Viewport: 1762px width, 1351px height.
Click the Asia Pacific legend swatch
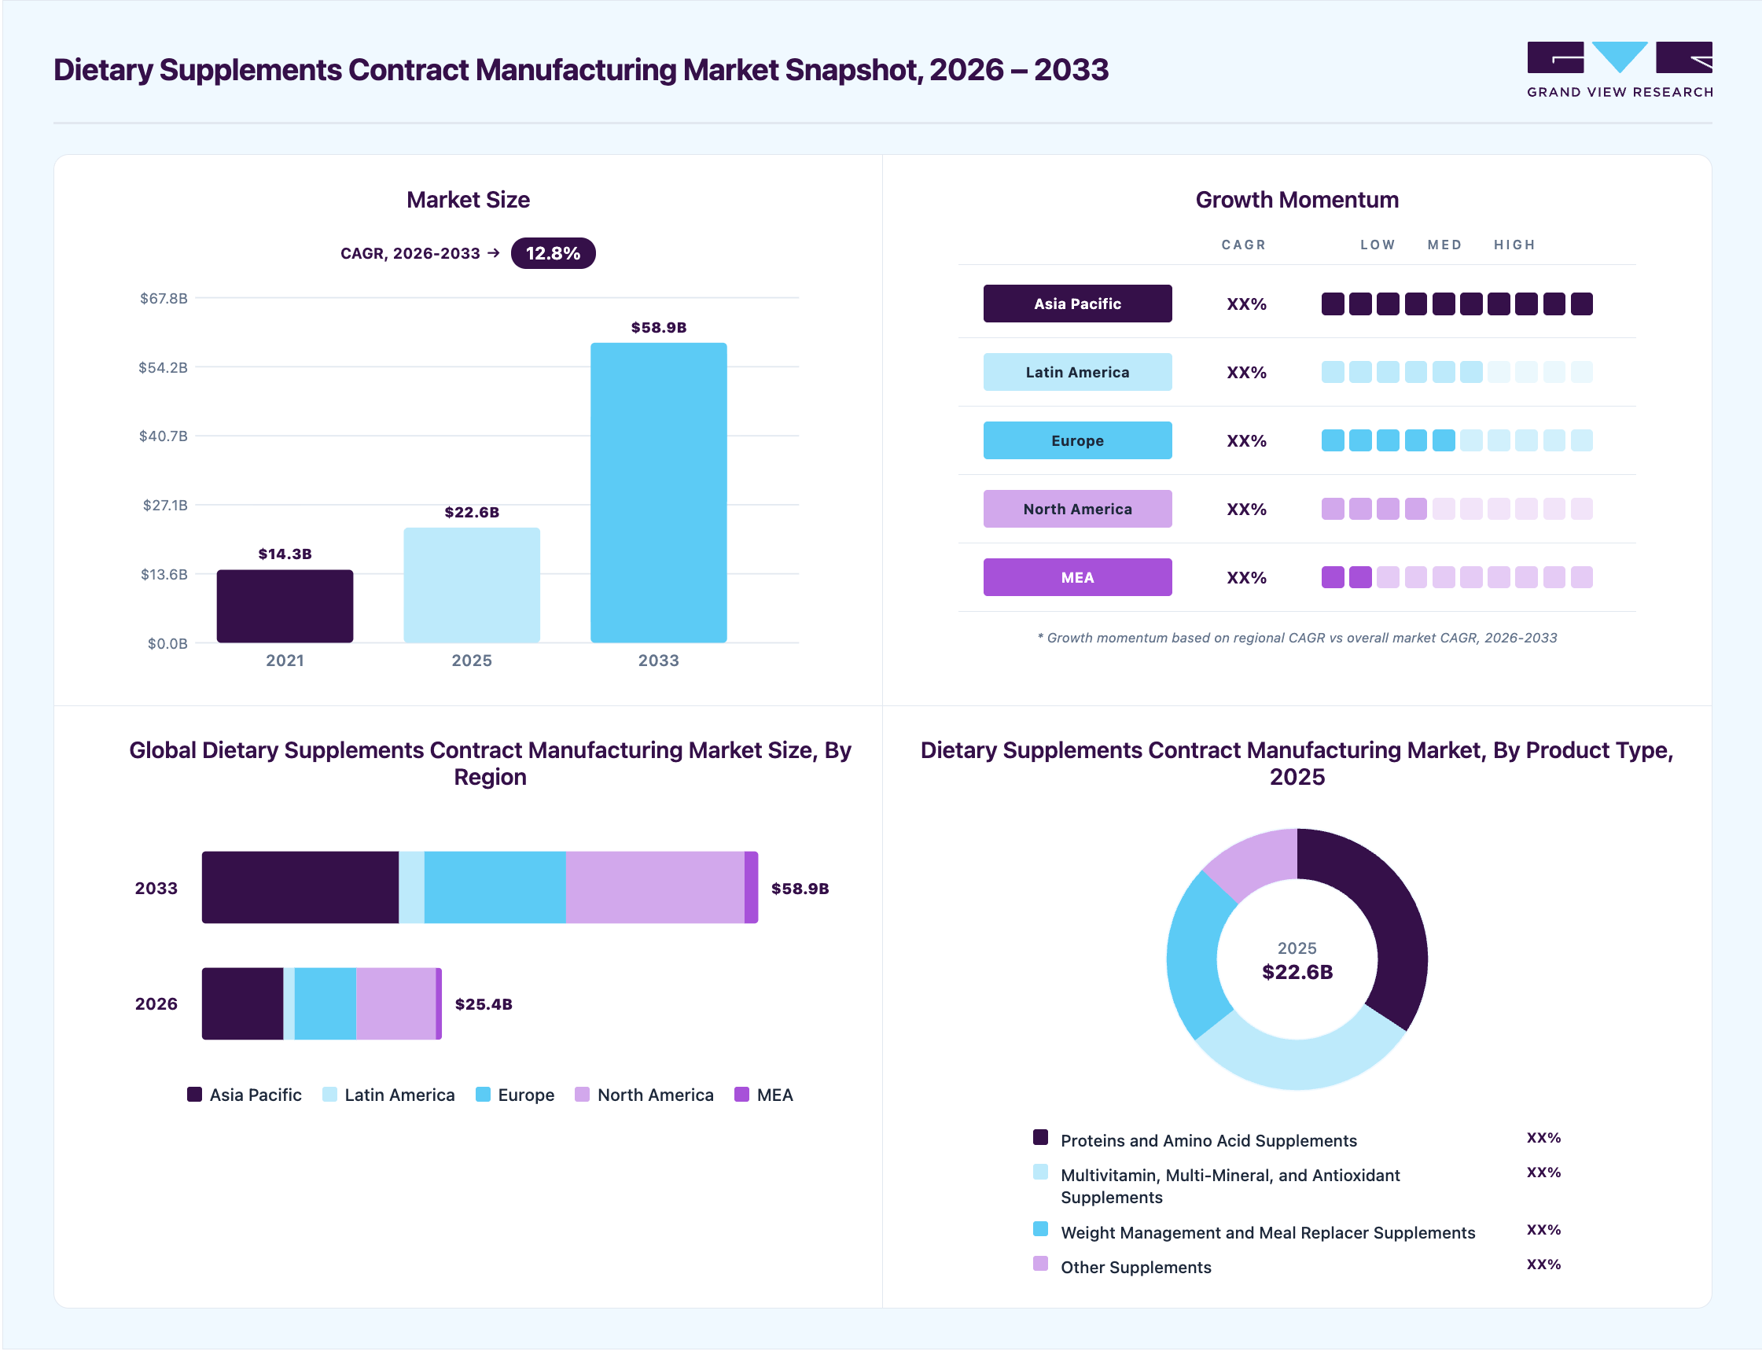tap(194, 1095)
